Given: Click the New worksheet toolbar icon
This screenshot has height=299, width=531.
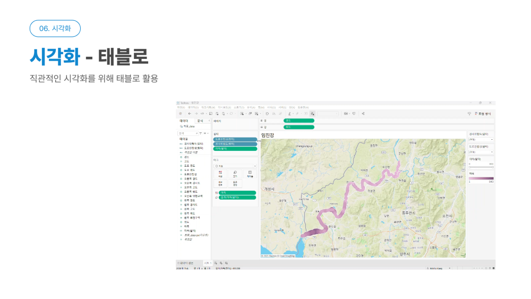Looking at the screenshot, I should pos(242,114).
